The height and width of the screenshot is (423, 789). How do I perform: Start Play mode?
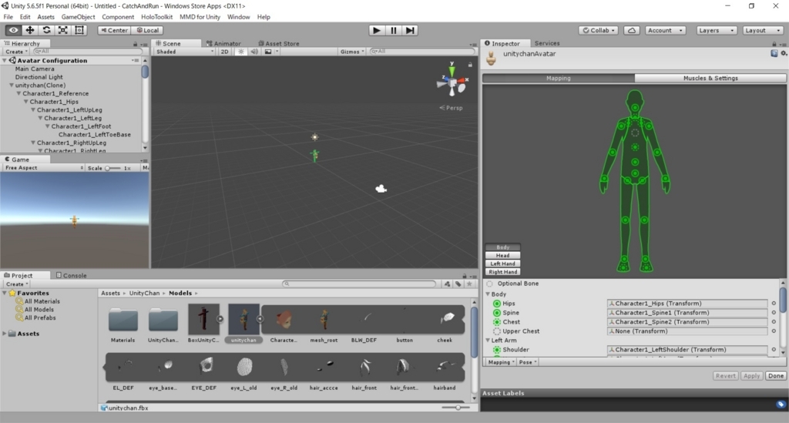click(376, 30)
